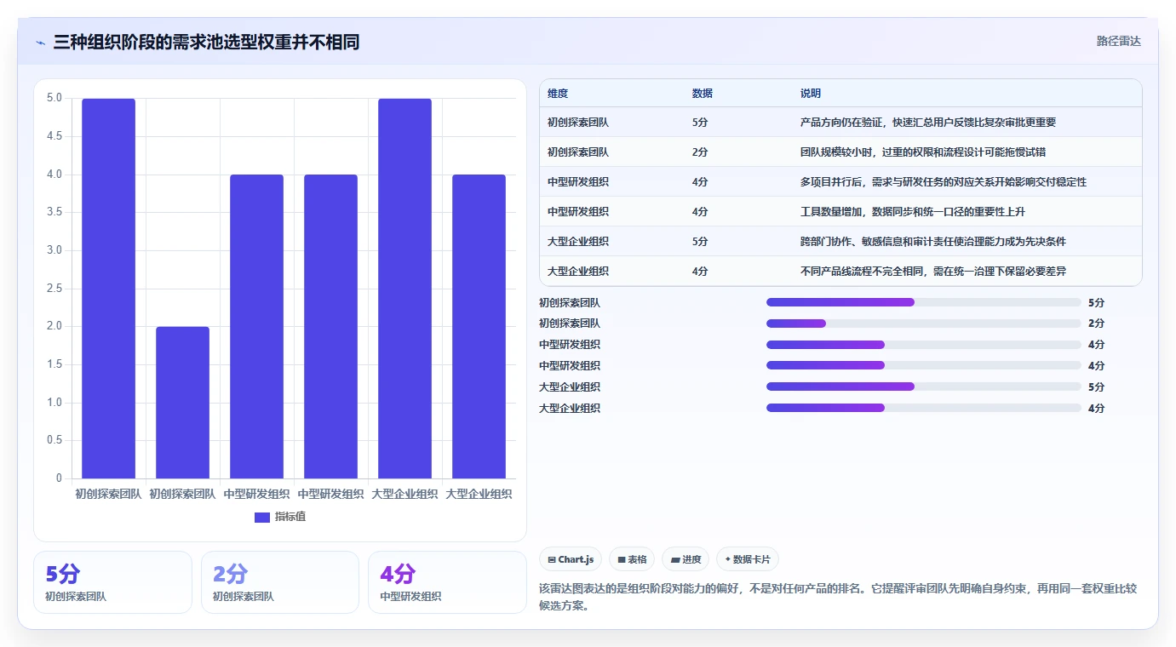The image size is (1176, 647).
Task: Open the 2分 初创探索团队 stat card
Action: [x=280, y=582]
